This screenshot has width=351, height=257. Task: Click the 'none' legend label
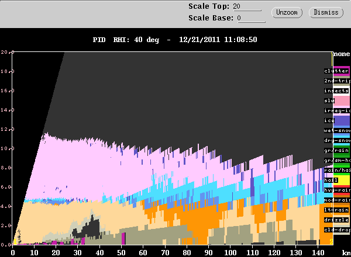(x=342, y=54)
